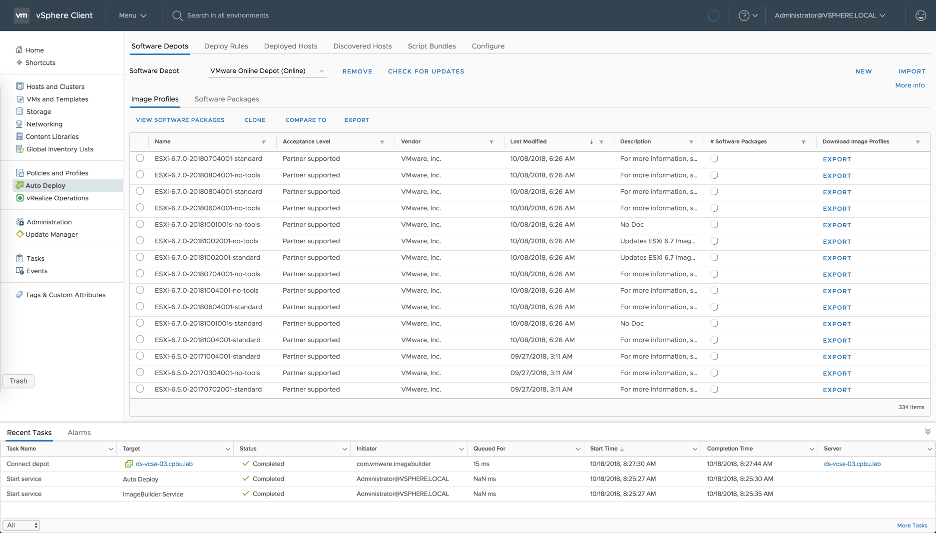Select ESXi-6.7.0-20180604001-no-tools radio button
The width and height of the screenshot is (936, 533).
click(x=140, y=208)
